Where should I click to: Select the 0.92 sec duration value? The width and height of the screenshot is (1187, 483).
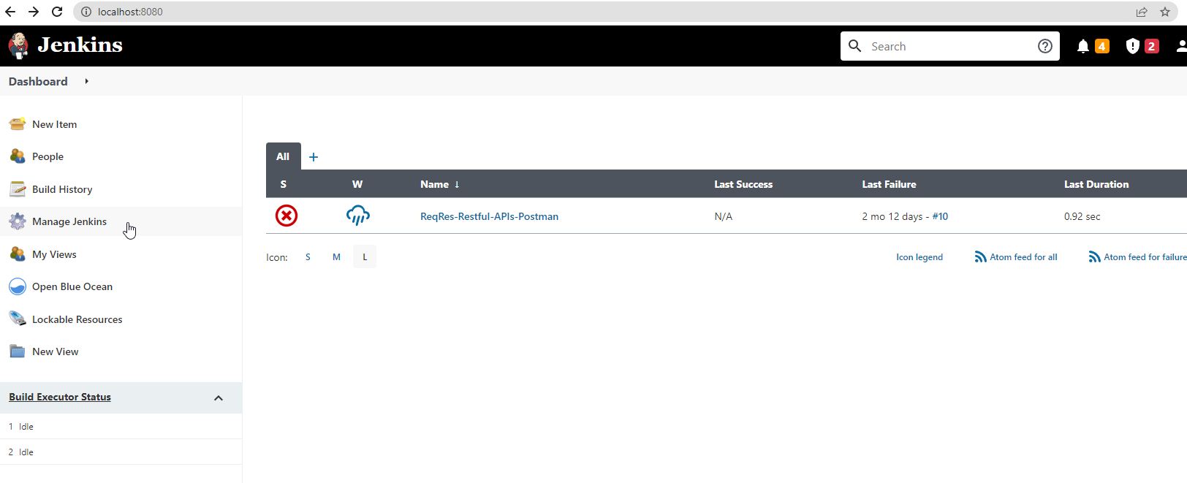tap(1082, 216)
